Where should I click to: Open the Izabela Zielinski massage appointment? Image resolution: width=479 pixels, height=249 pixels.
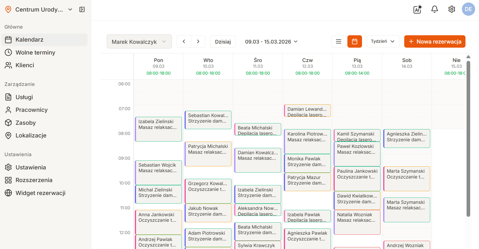tap(158, 129)
